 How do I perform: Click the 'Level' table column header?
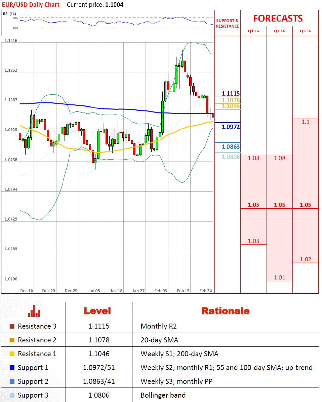point(97,311)
